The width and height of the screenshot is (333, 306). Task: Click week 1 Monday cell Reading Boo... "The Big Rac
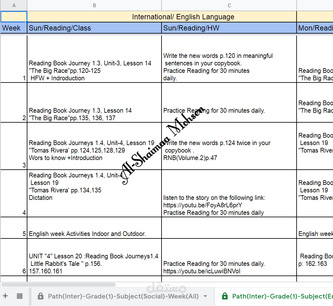(315, 59)
